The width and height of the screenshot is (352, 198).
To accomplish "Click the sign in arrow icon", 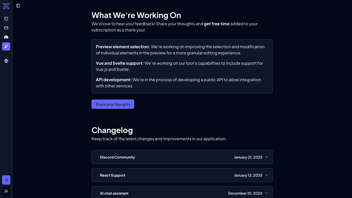I will point(6,180).
